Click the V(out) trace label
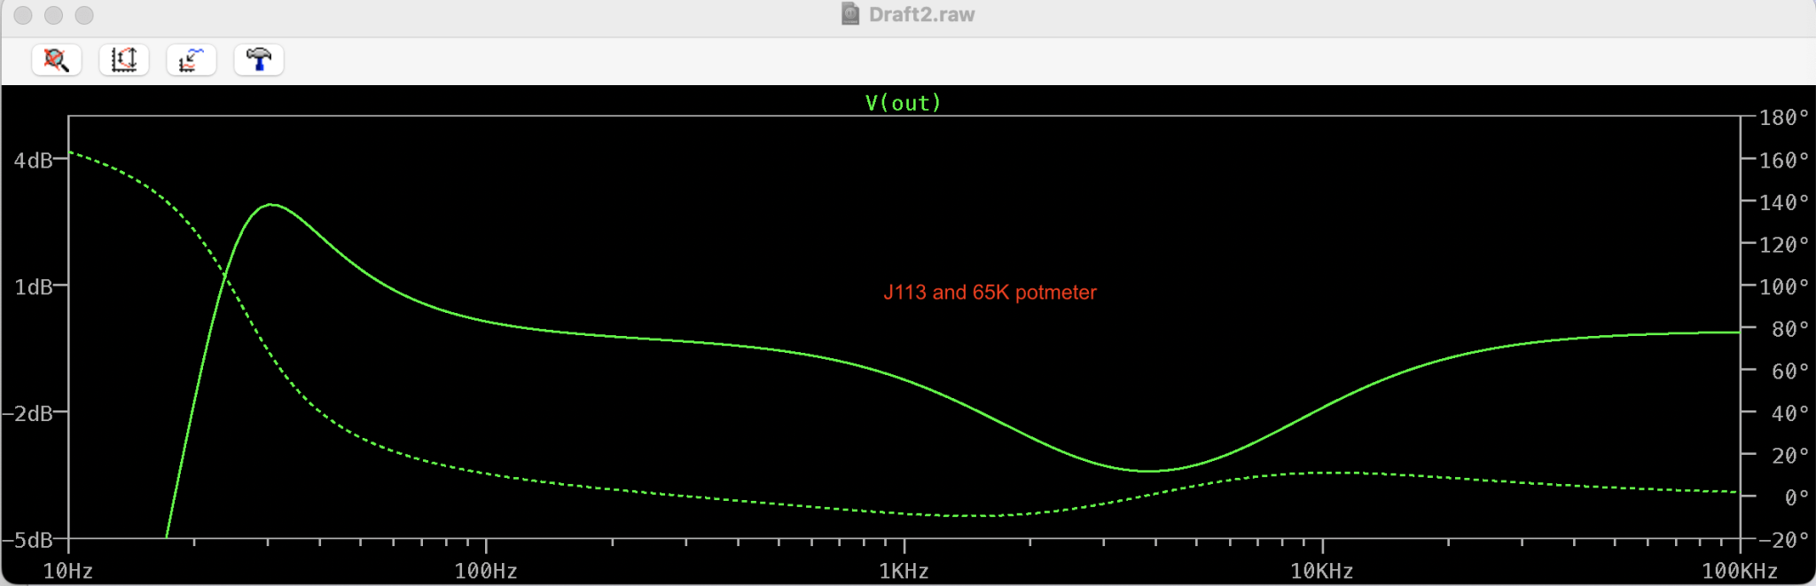This screenshot has height=586, width=1816. point(903,103)
